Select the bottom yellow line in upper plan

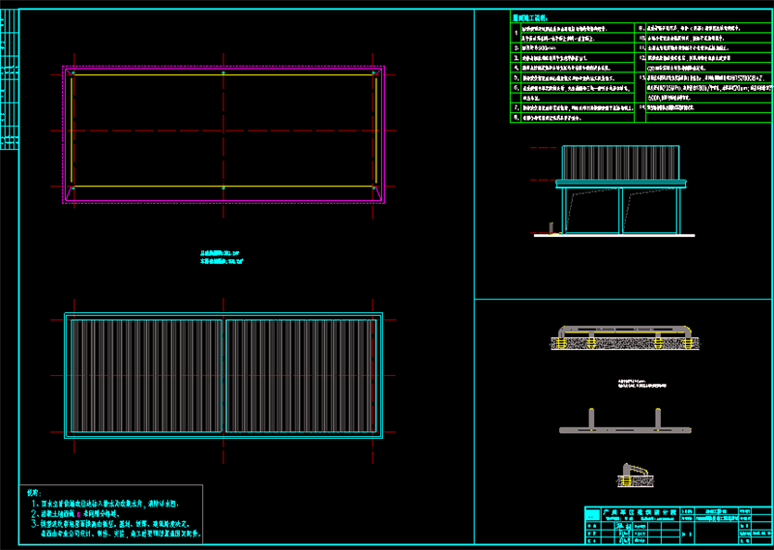coord(223,187)
